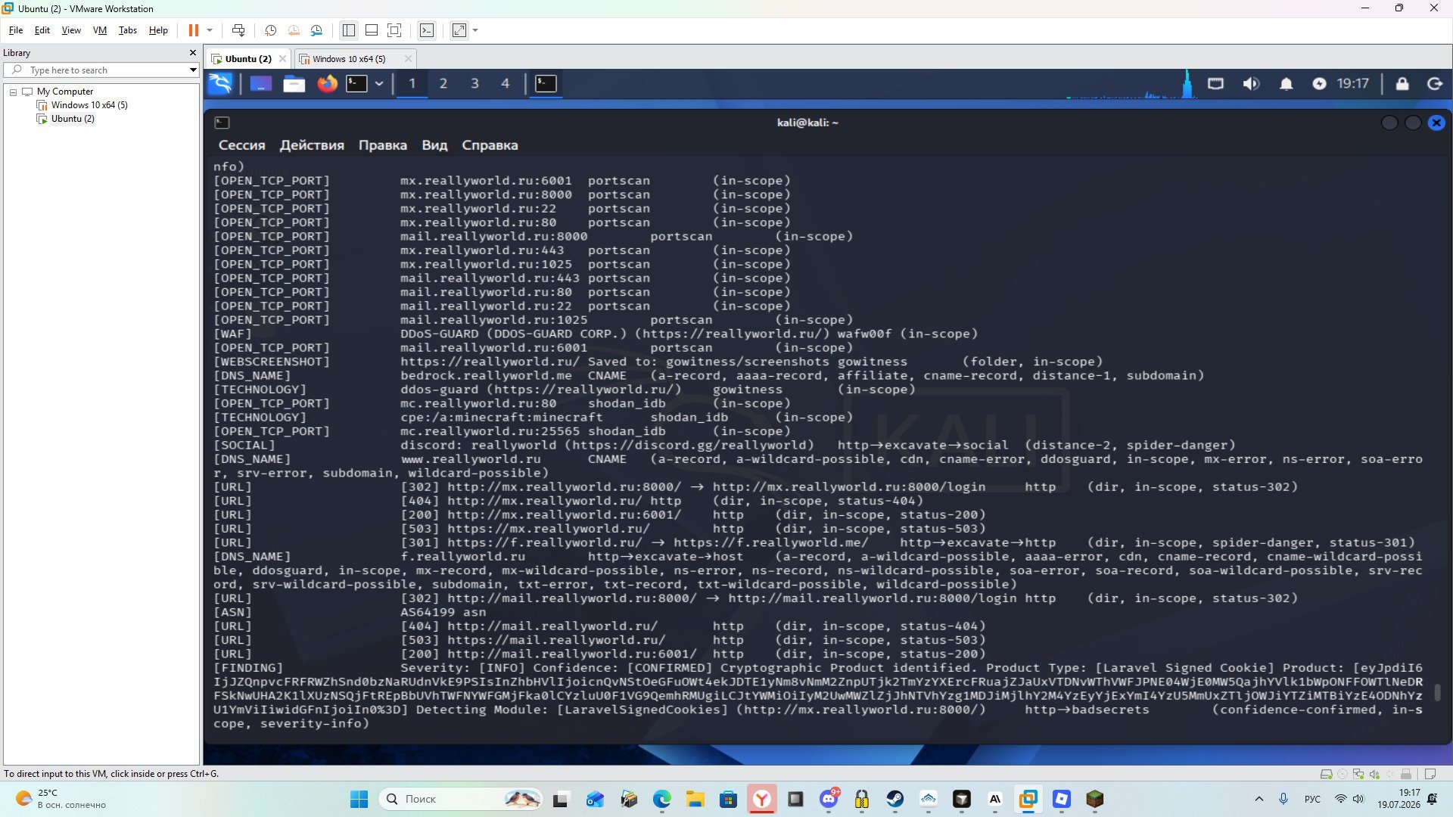
Task: Take a snapshot of this virtual machine
Action: coord(270,30)
